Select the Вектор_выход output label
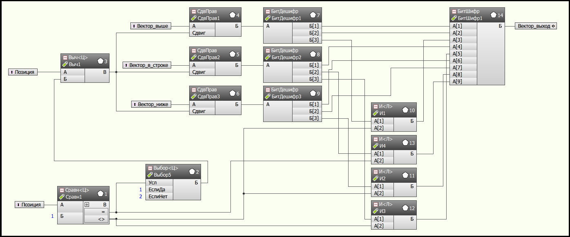This screenshot has height=237, width=570. 536,26
